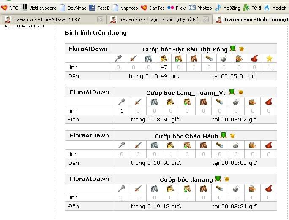
Task: Click the hero star icon in first table
Action: [x=269, y=59]
